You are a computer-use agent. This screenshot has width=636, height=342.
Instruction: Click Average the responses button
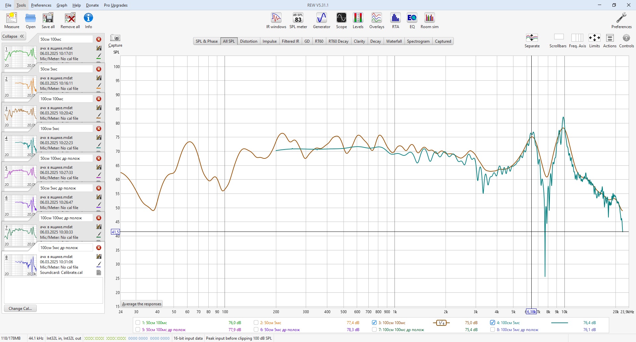point(142,304)
